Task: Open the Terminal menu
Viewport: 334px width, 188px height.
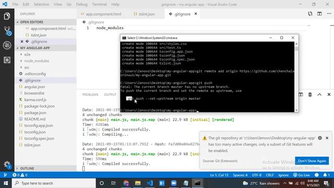Action: (x=100, y=4)
